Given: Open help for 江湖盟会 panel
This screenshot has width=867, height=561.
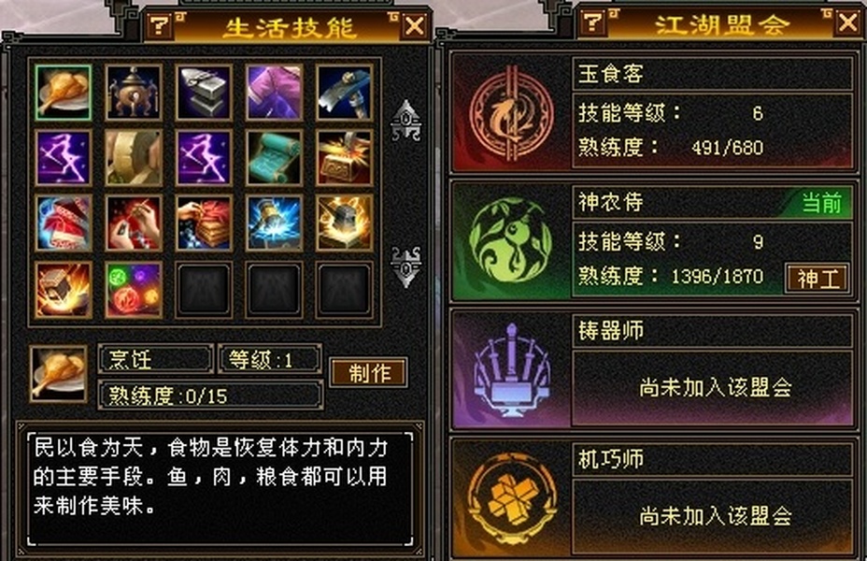Looking at the screenshot, I should click(x=592, y=22).
